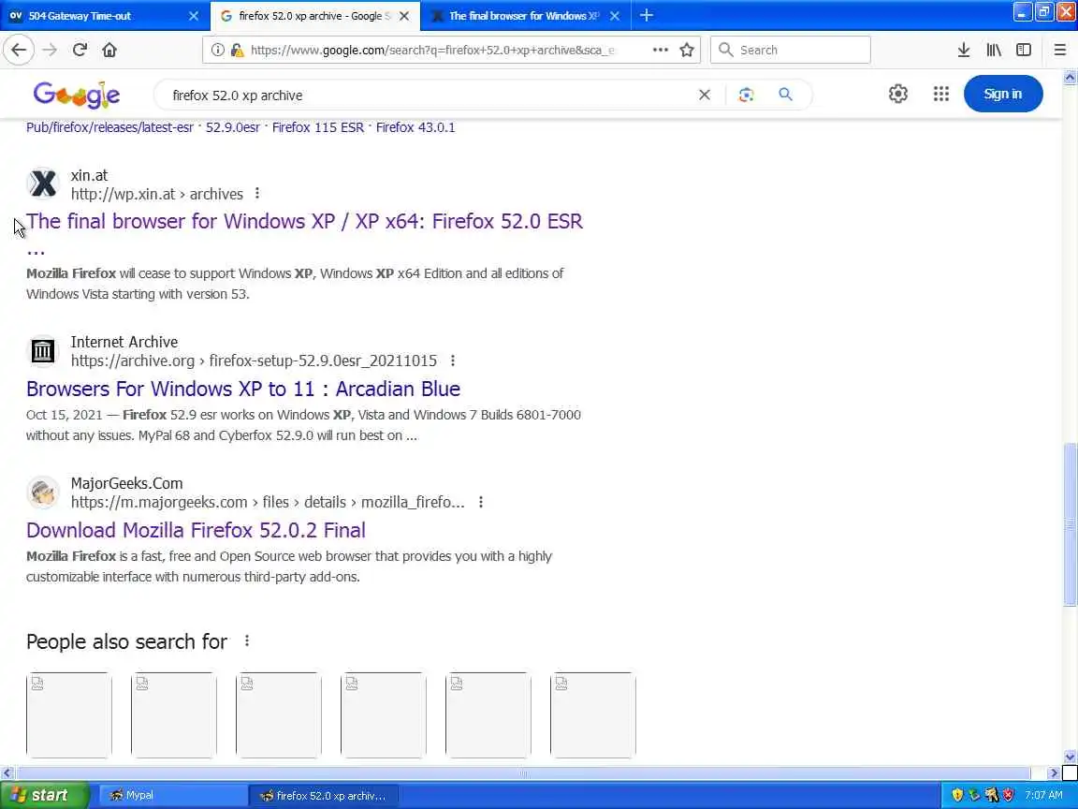This screenshot has height=809, width=1078.
Task: Focus the browser URL address bar
Action: pyautogui.click(x=433, y=50)
